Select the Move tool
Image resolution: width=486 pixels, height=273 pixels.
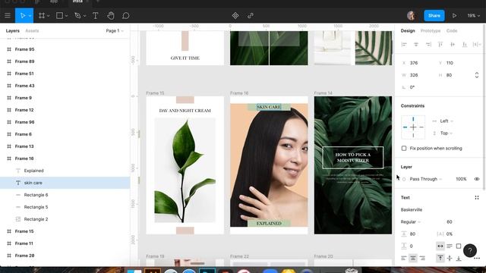[x=23, y=15]
